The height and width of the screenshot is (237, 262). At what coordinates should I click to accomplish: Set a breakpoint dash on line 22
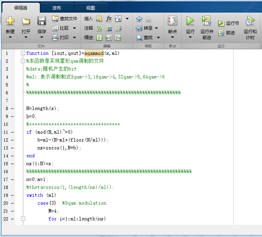(x=13, y=219)
